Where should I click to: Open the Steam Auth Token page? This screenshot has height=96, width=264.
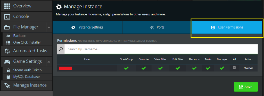pos(27,70)
